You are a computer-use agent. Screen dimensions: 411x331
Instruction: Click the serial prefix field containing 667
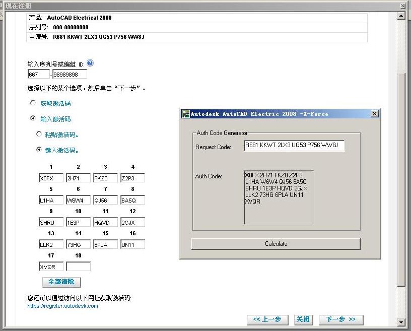pos(38,74)
